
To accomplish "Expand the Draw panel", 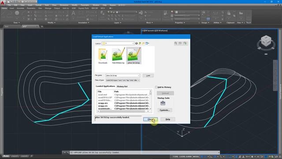I will click(17, 23).
